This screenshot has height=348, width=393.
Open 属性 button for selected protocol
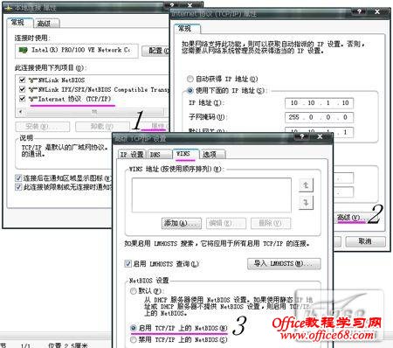[x=155, y=127]
